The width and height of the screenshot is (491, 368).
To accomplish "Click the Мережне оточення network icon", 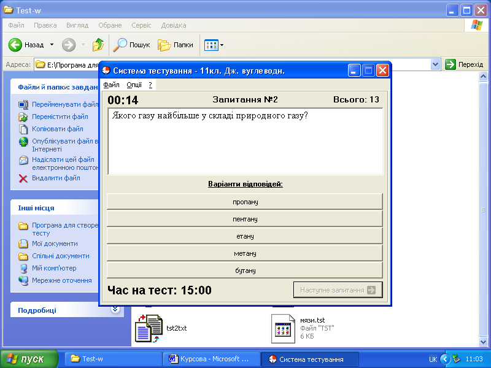I will [x=23, y=280].
